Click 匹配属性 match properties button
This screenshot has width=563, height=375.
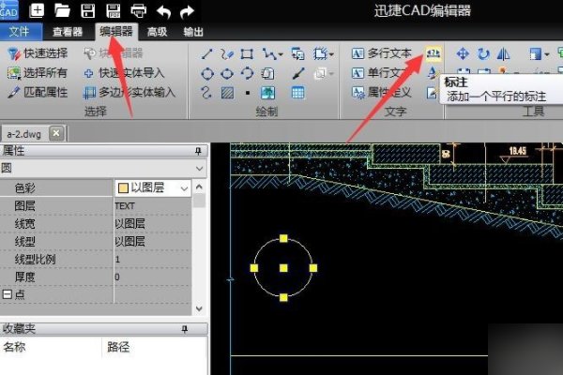(x=38, y=93)
